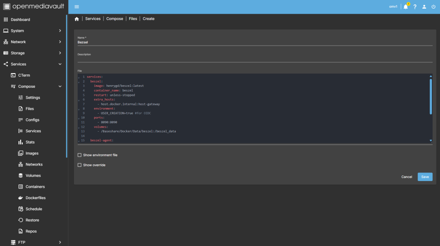Click the code editor vertical scrollbar

(431, 97)
